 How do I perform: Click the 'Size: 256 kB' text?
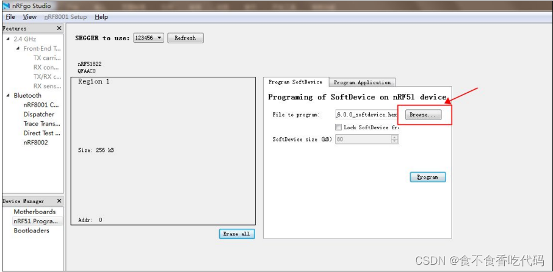(96, 151)
